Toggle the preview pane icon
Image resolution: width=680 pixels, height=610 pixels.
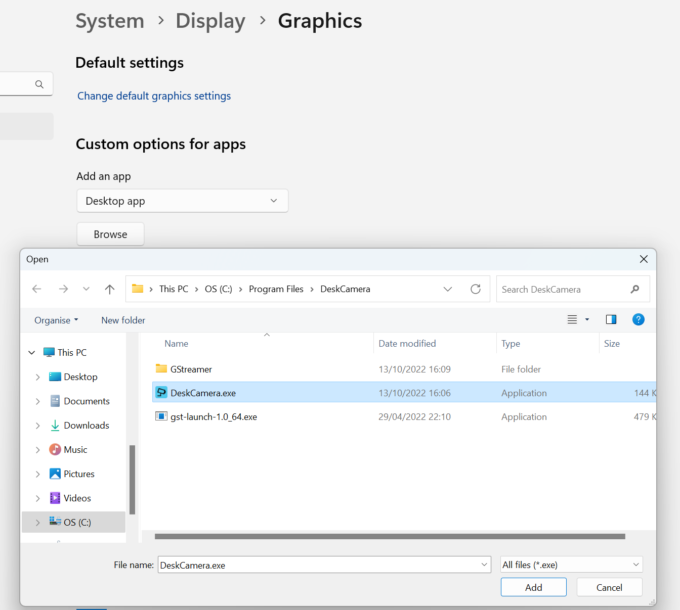point(611,319)
